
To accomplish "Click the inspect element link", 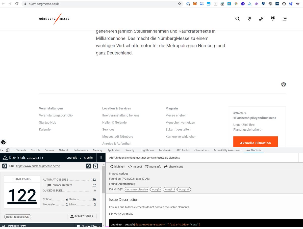I will (135, 167).
